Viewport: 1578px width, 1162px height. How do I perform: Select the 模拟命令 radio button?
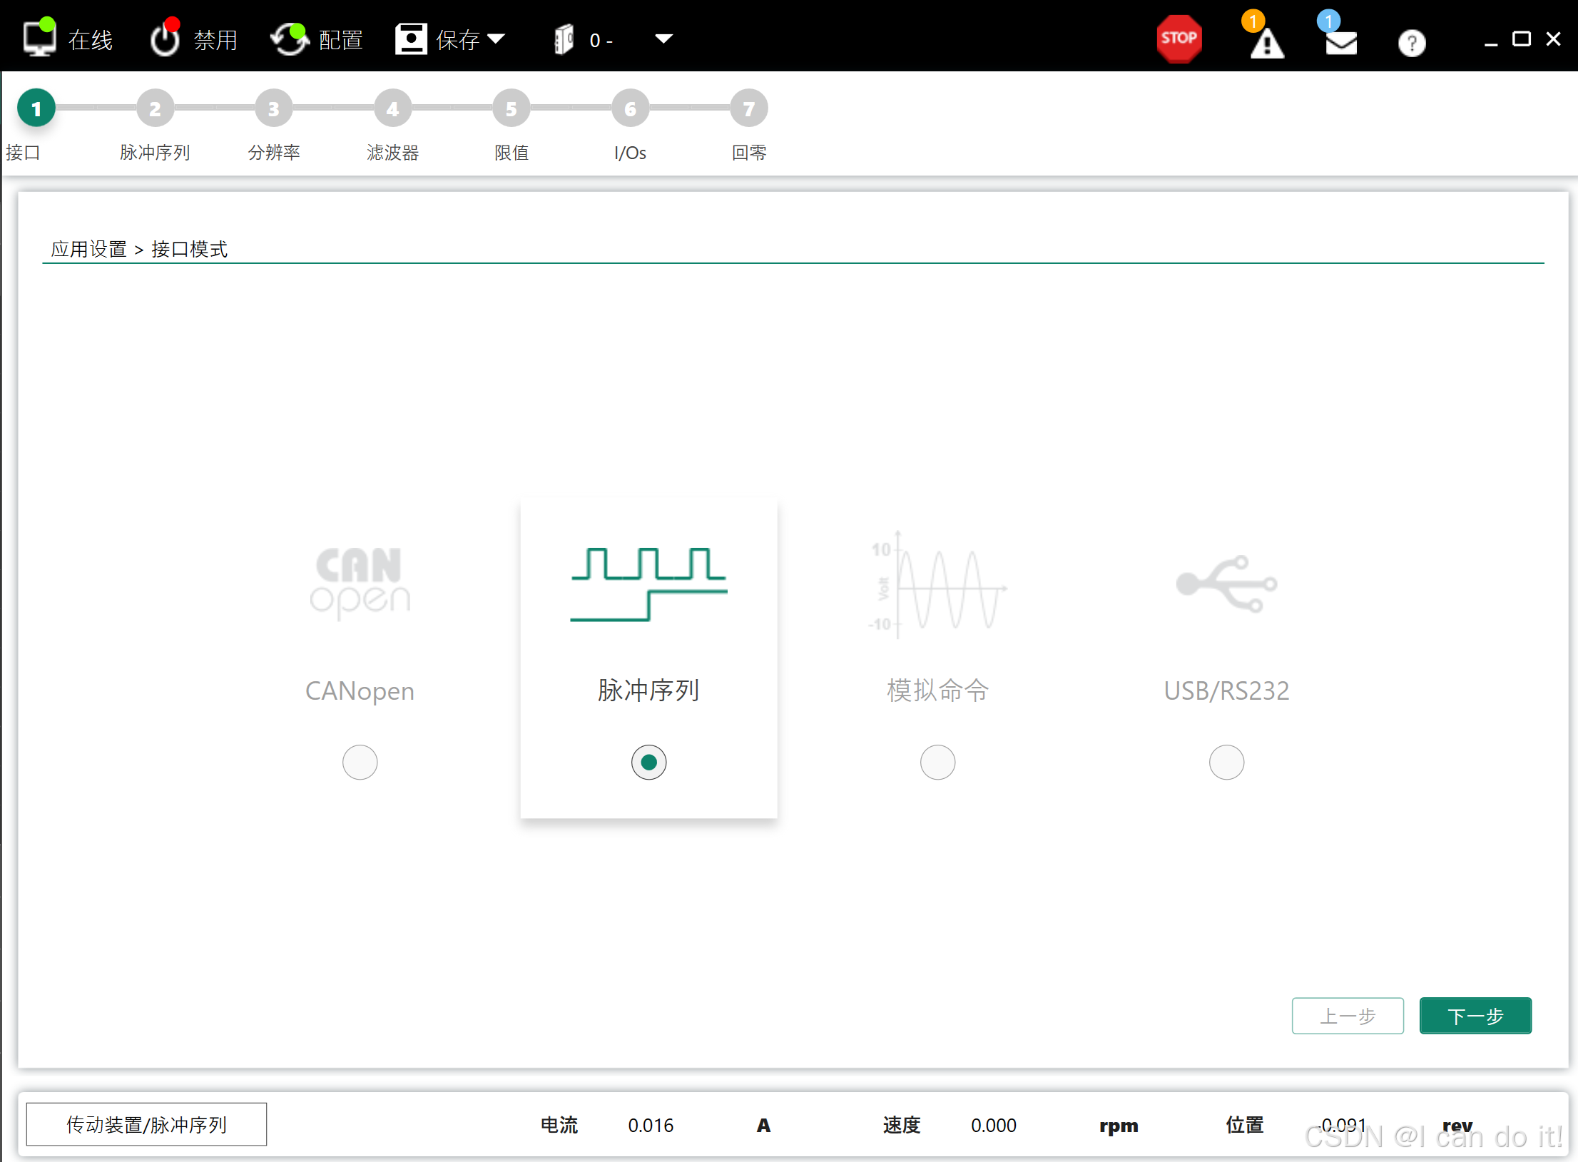(x=937, y=762)
